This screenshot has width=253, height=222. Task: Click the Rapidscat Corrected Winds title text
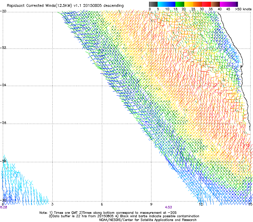65,6
